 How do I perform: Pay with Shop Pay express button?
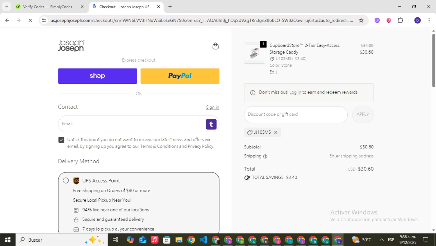click(x=97, y=76)
